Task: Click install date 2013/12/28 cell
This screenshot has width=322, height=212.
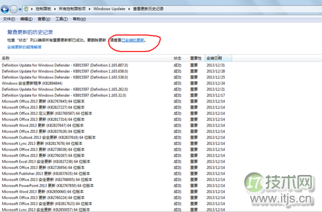Action: pos(216,71)
